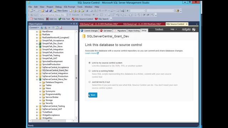Viewport: 228px width, 128px height.
Task: Click the Next button
Action: coord(93,95)
